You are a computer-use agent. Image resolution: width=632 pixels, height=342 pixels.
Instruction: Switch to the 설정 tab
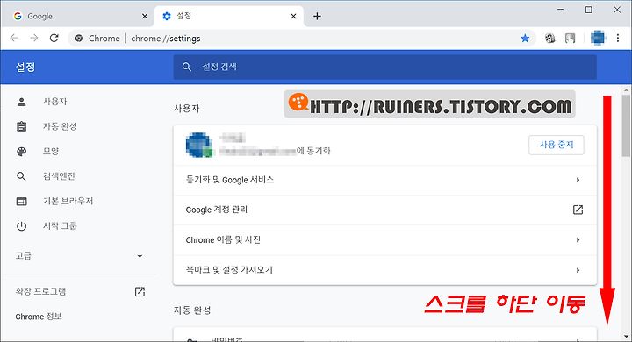coord(228,16)
